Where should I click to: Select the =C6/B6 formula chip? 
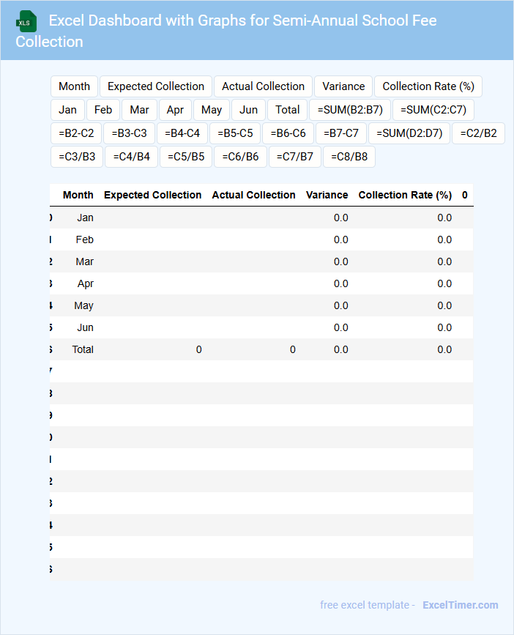(x=240, y=157)
